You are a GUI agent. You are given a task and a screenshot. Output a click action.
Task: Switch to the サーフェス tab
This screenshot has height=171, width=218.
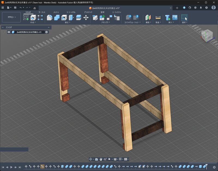pos(42,12)
